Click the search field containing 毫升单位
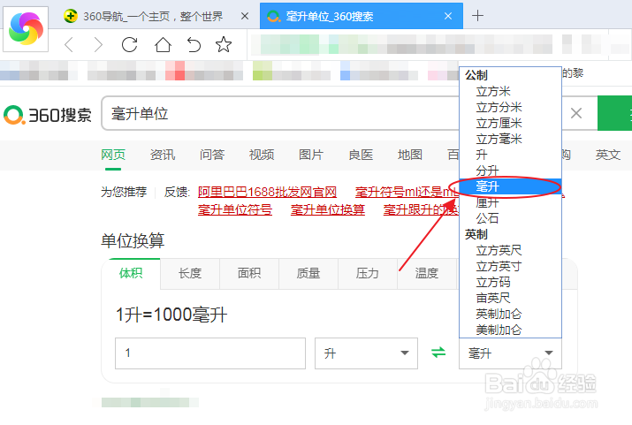Viewport: 632px width, 425px height. [x=282, y=113]
